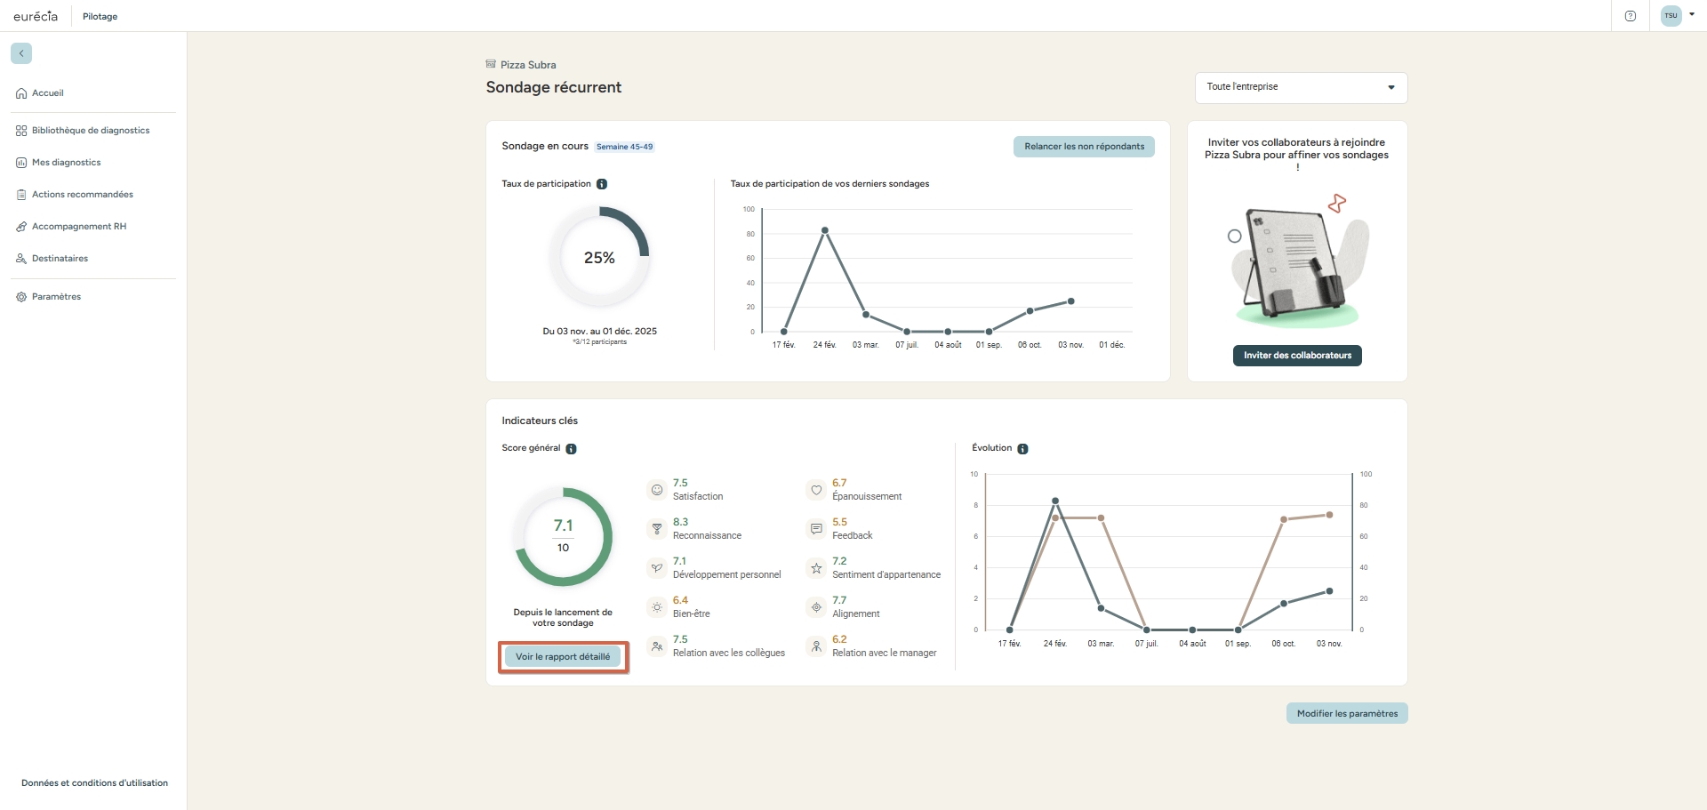Click Inviter des collaborateurs button
1707x810 pixels.
point(1297,356)
